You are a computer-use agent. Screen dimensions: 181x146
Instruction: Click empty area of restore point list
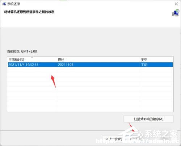[x=90, y=89]
